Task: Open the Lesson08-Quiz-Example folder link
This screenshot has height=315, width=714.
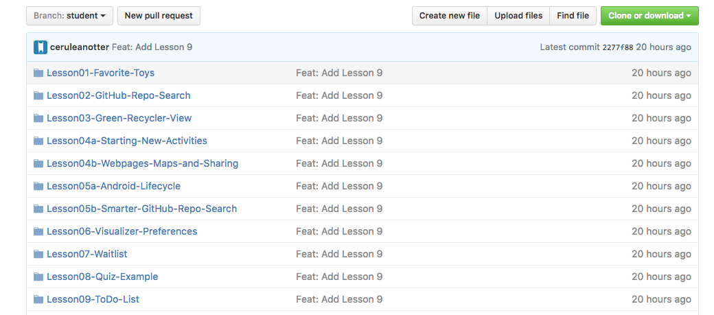Action: (102, 277)
